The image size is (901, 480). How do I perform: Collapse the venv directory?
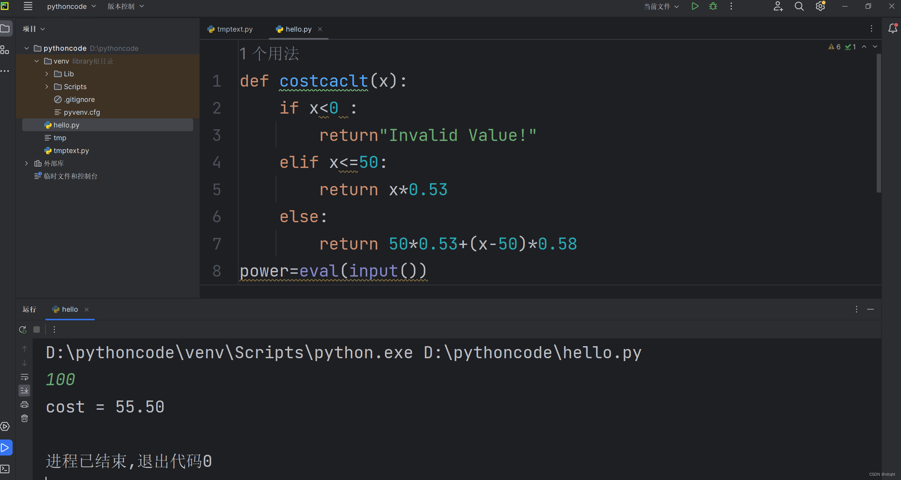click(36, 61)
